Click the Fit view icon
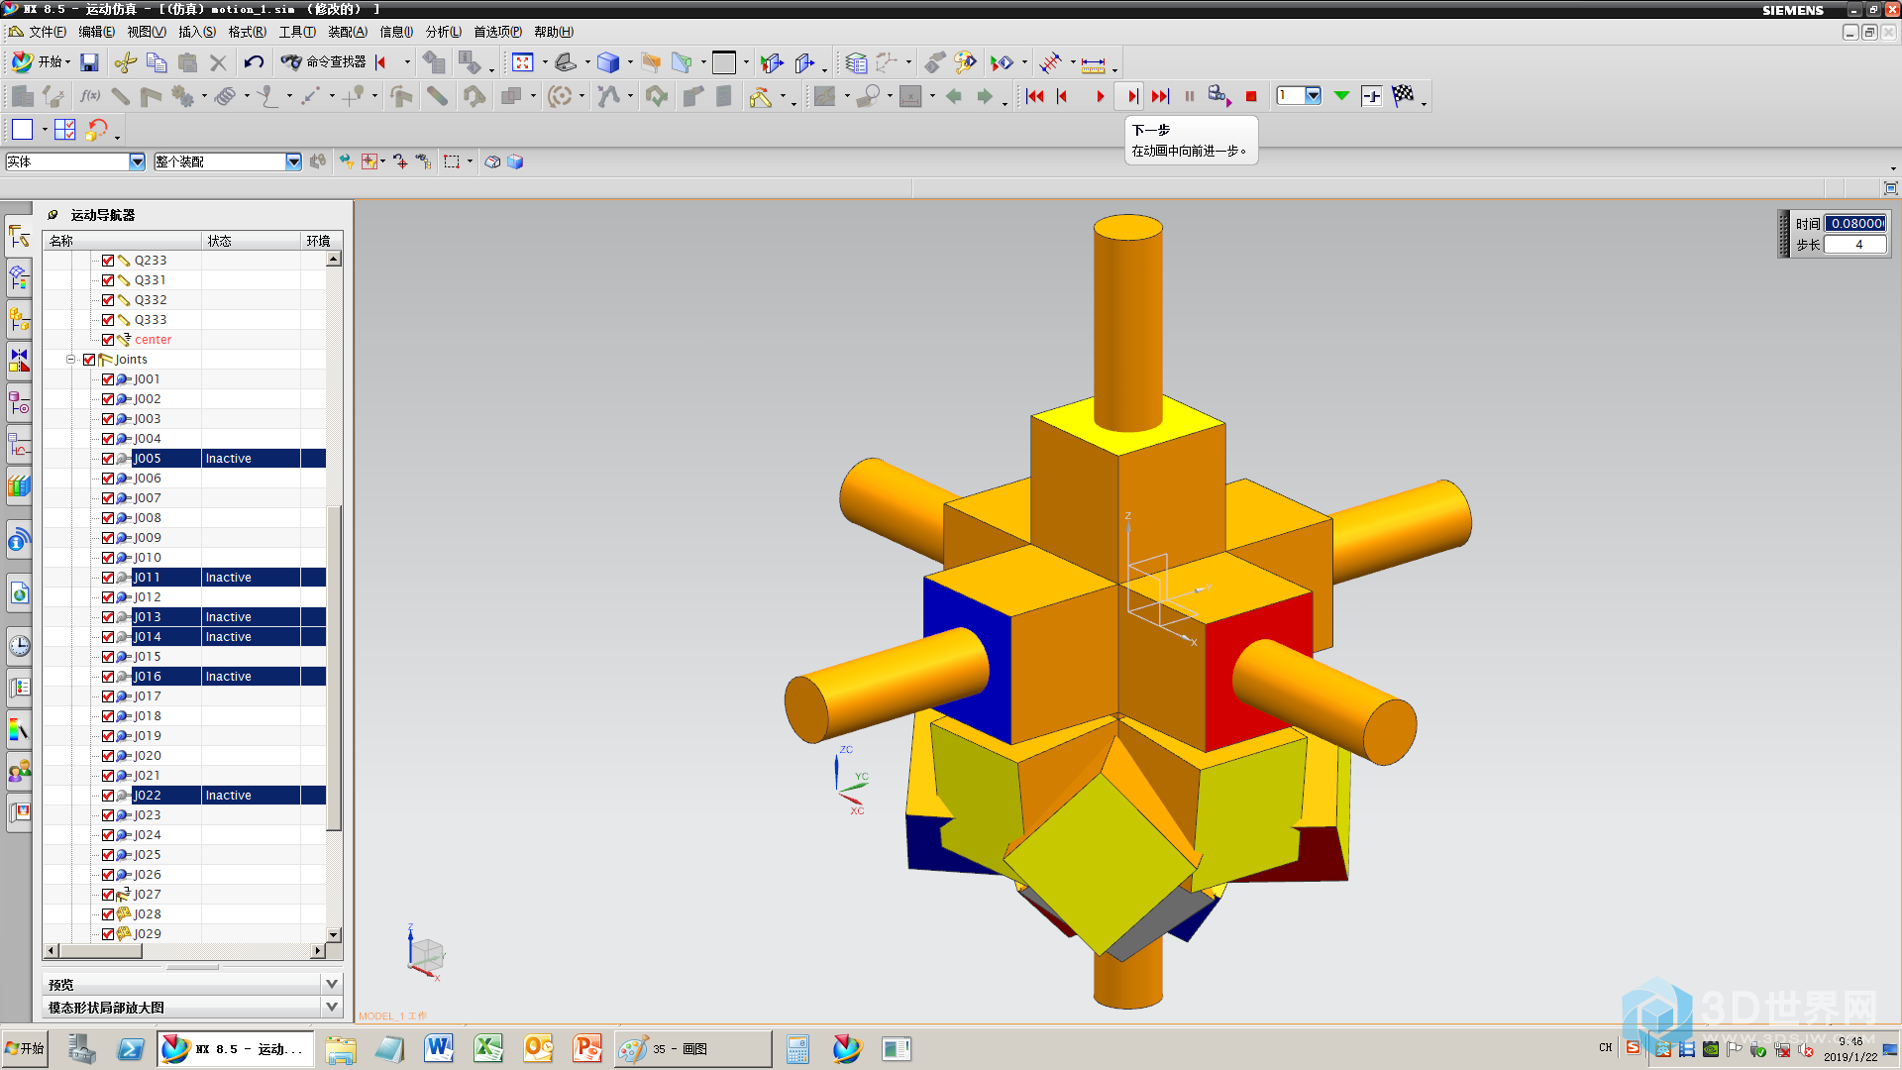The image size is (1902, 1070). click(523, 63)
